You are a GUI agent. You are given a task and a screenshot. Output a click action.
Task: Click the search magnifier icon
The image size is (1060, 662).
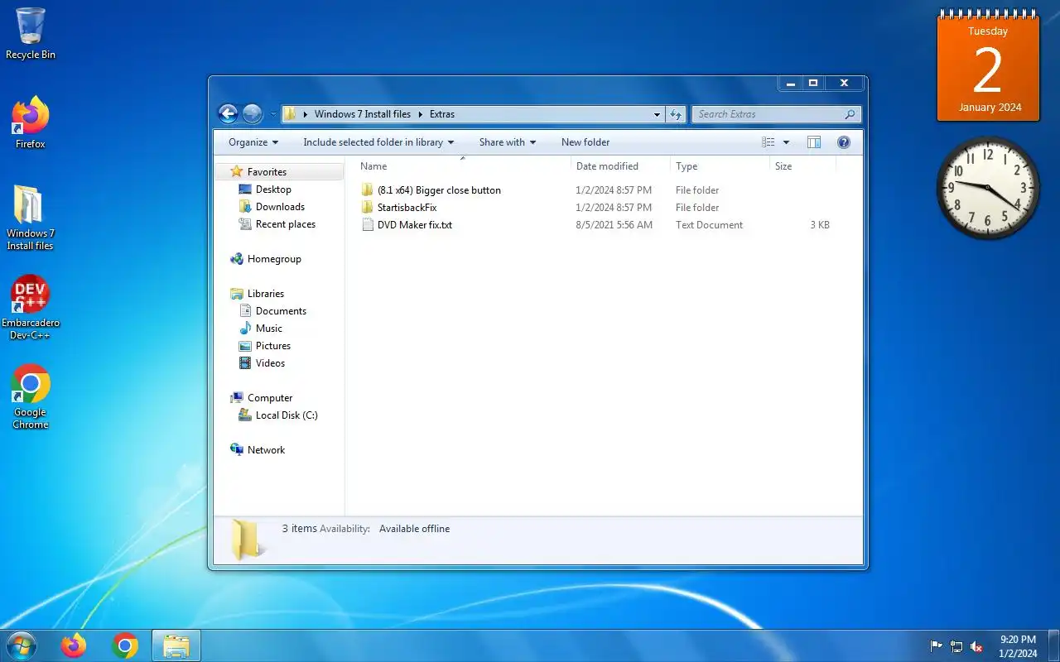850,114
